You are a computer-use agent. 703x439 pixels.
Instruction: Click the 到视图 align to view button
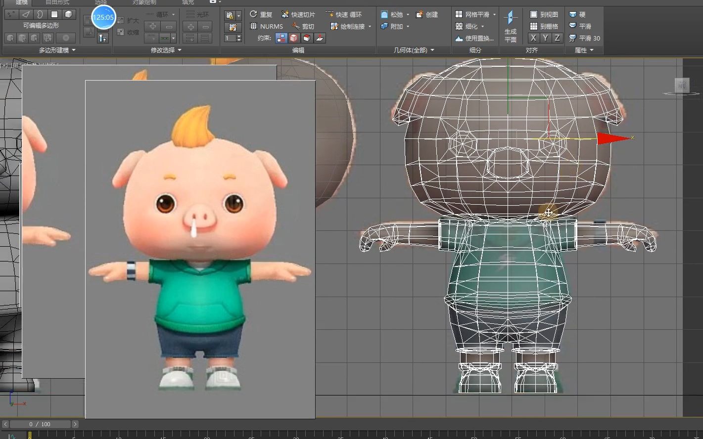[x=544, y=14]
